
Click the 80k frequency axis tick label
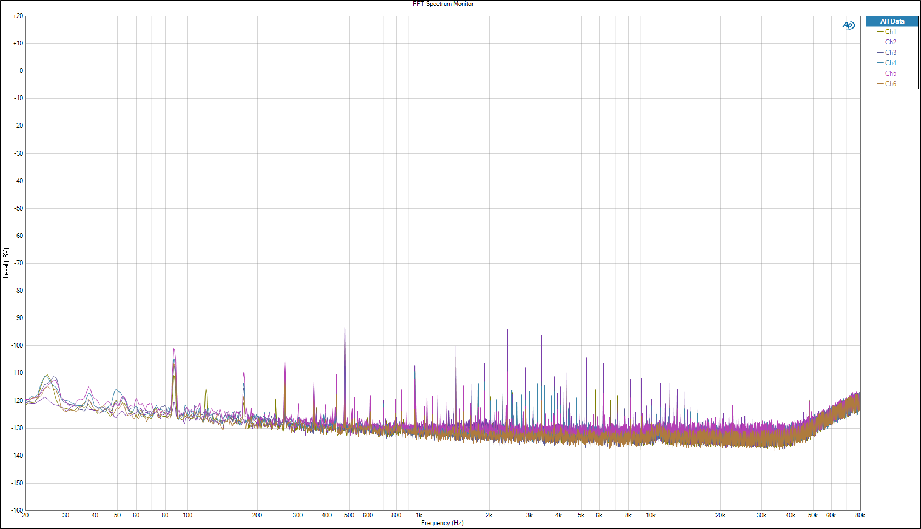coord(860,515)
